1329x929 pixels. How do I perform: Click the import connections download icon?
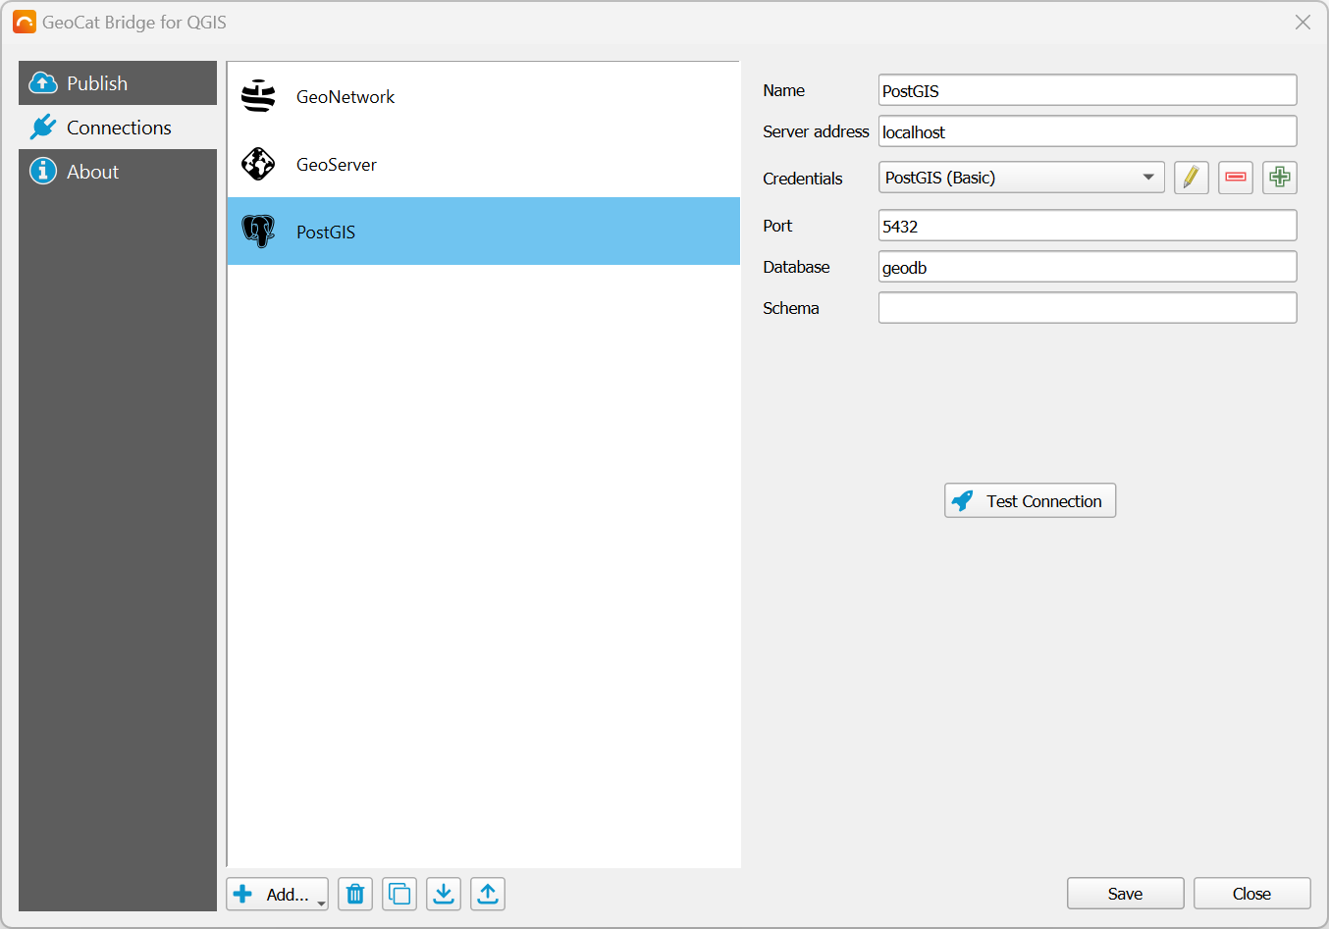[444, 894]
